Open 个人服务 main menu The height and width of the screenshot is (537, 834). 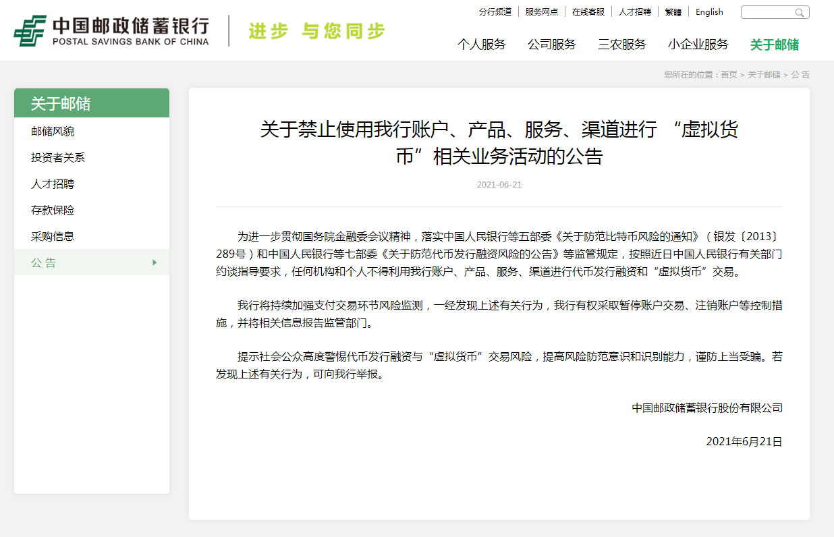click(x=482, y=45)
